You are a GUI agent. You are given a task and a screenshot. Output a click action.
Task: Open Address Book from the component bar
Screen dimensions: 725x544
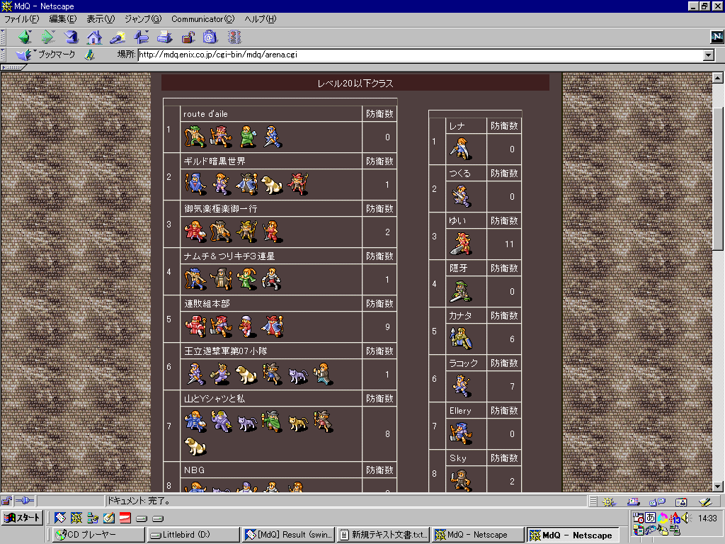(681, 501)
